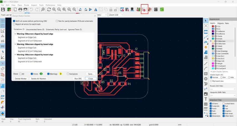The width and height of the screenshot is (237, 126).
Task: Click the Plot icon
Action: (x=26, y=9)
